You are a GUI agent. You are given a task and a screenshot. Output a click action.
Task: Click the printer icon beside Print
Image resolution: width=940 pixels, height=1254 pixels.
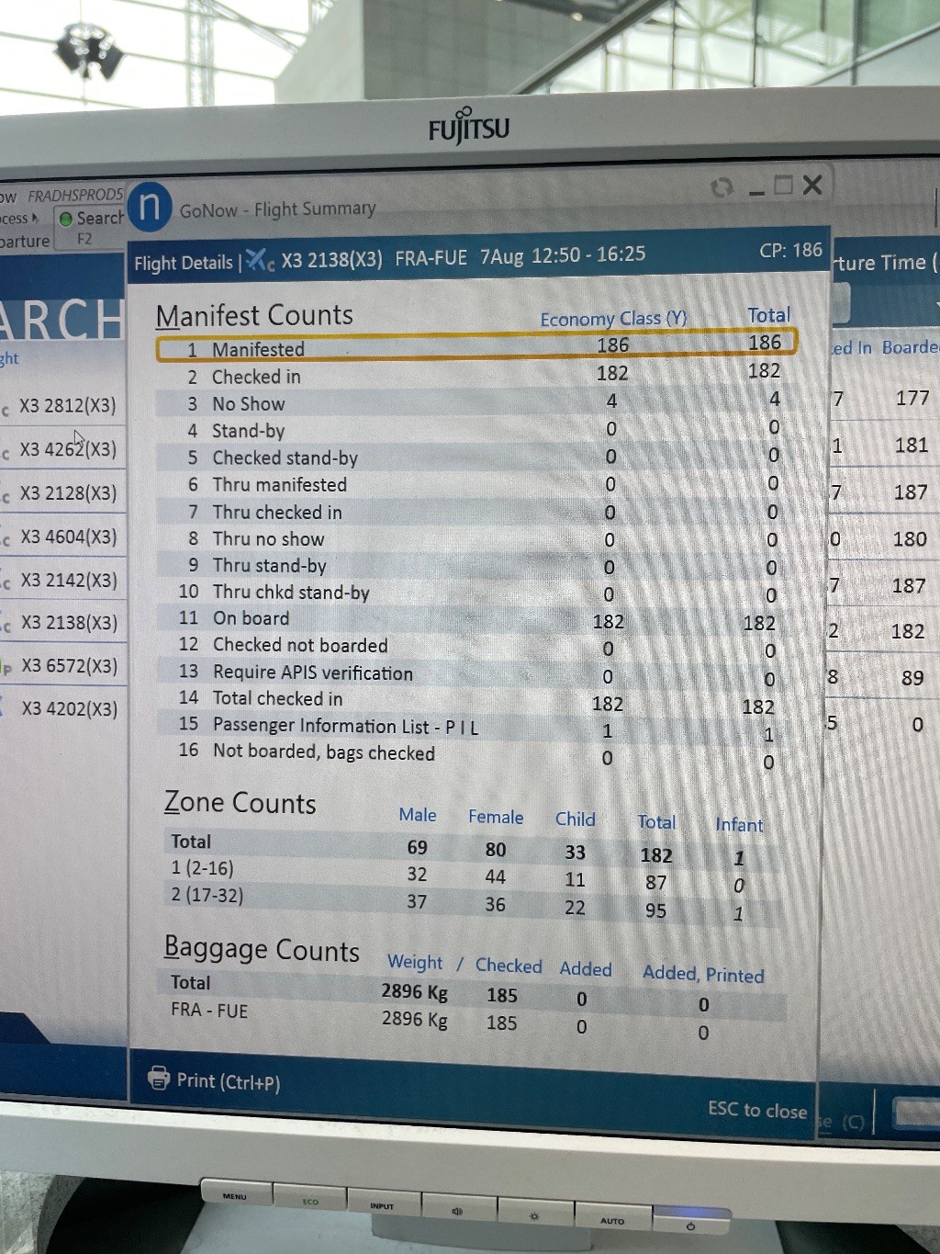coord(159,1078)
